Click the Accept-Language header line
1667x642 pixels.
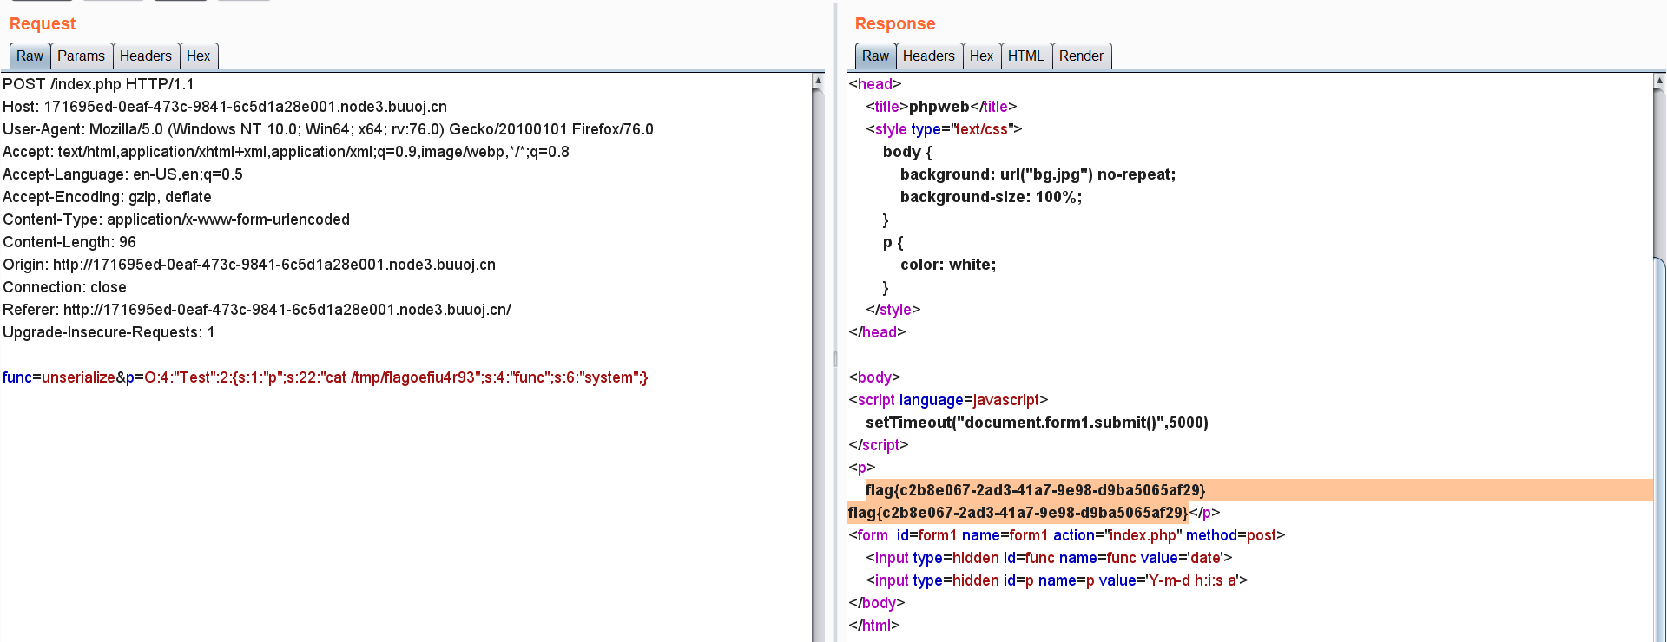point(122,174)
